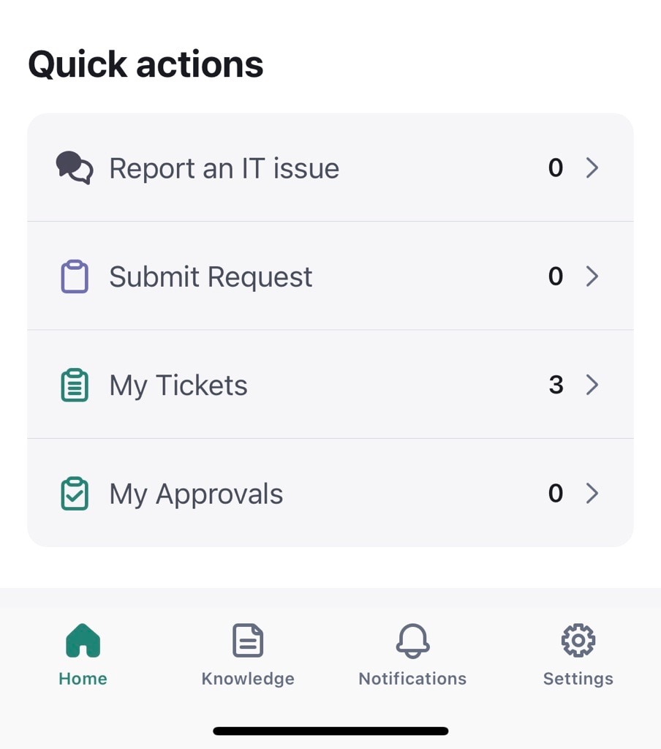Tap the My Approvals text label
The width and height of the screenshot is (661, 749).
196,494
